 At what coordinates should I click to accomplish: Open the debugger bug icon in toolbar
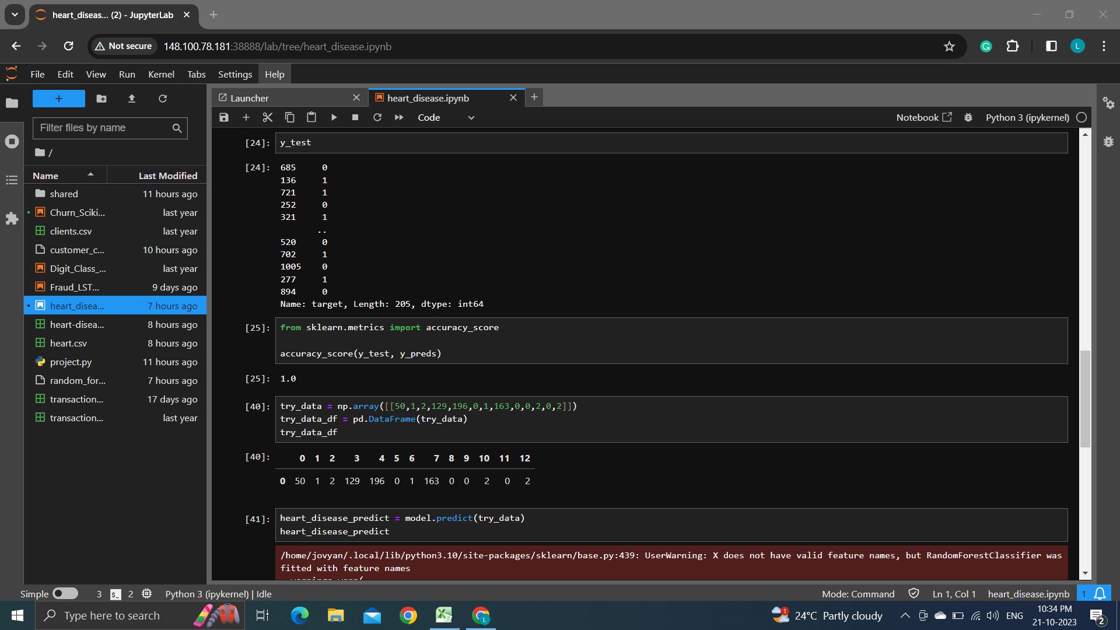[x=968, y=117]
